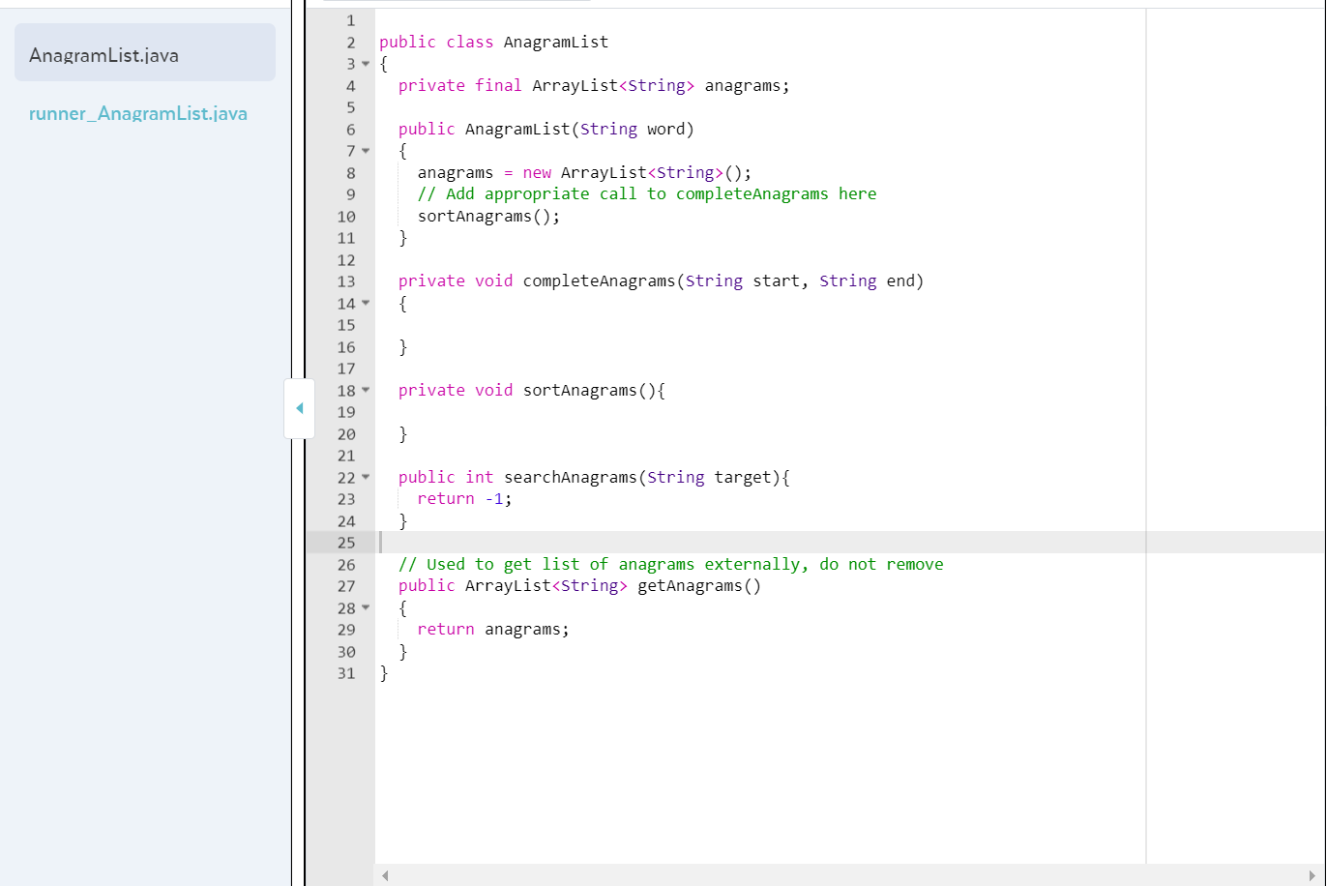Click line number 23 in the gutter

[346, 499]
